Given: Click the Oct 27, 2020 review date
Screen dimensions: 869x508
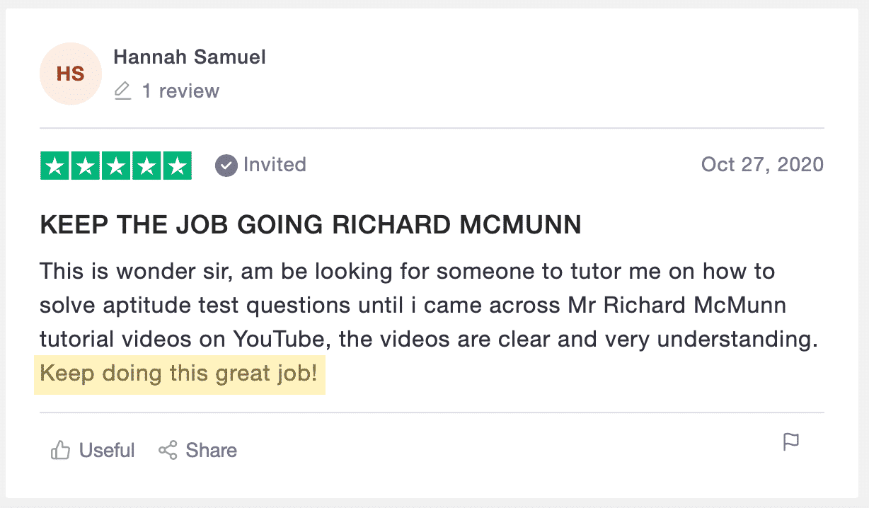Looking at the screenshot, I should pos(762,165).
